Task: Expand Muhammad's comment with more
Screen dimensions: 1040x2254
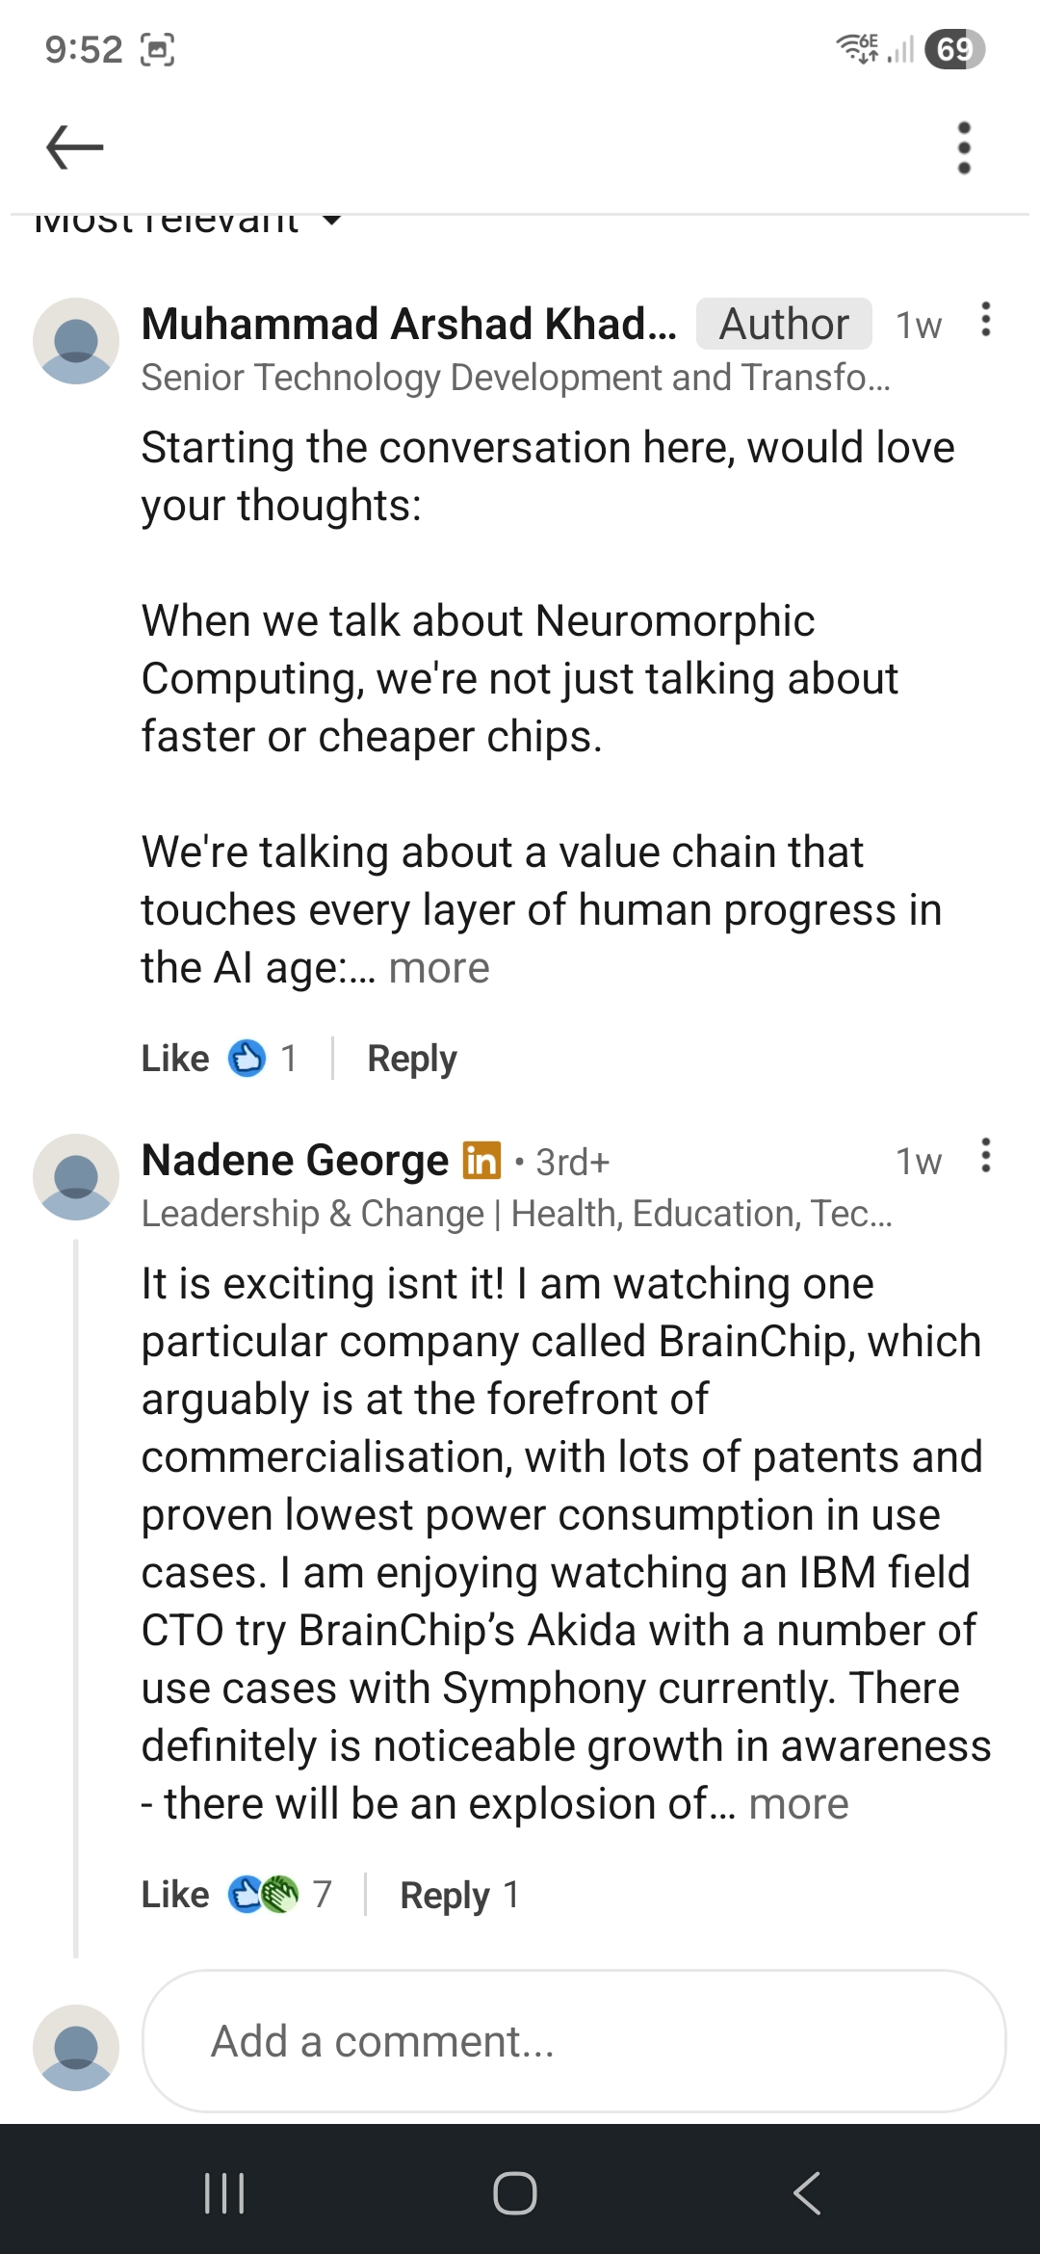Action: click(x=438, y=967)
